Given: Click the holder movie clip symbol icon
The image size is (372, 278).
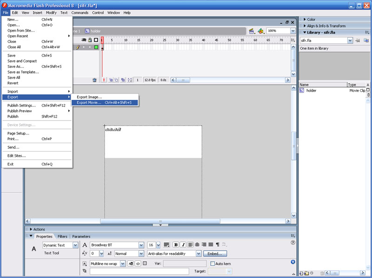Looking at the screenshot, I should coord(301,90).
